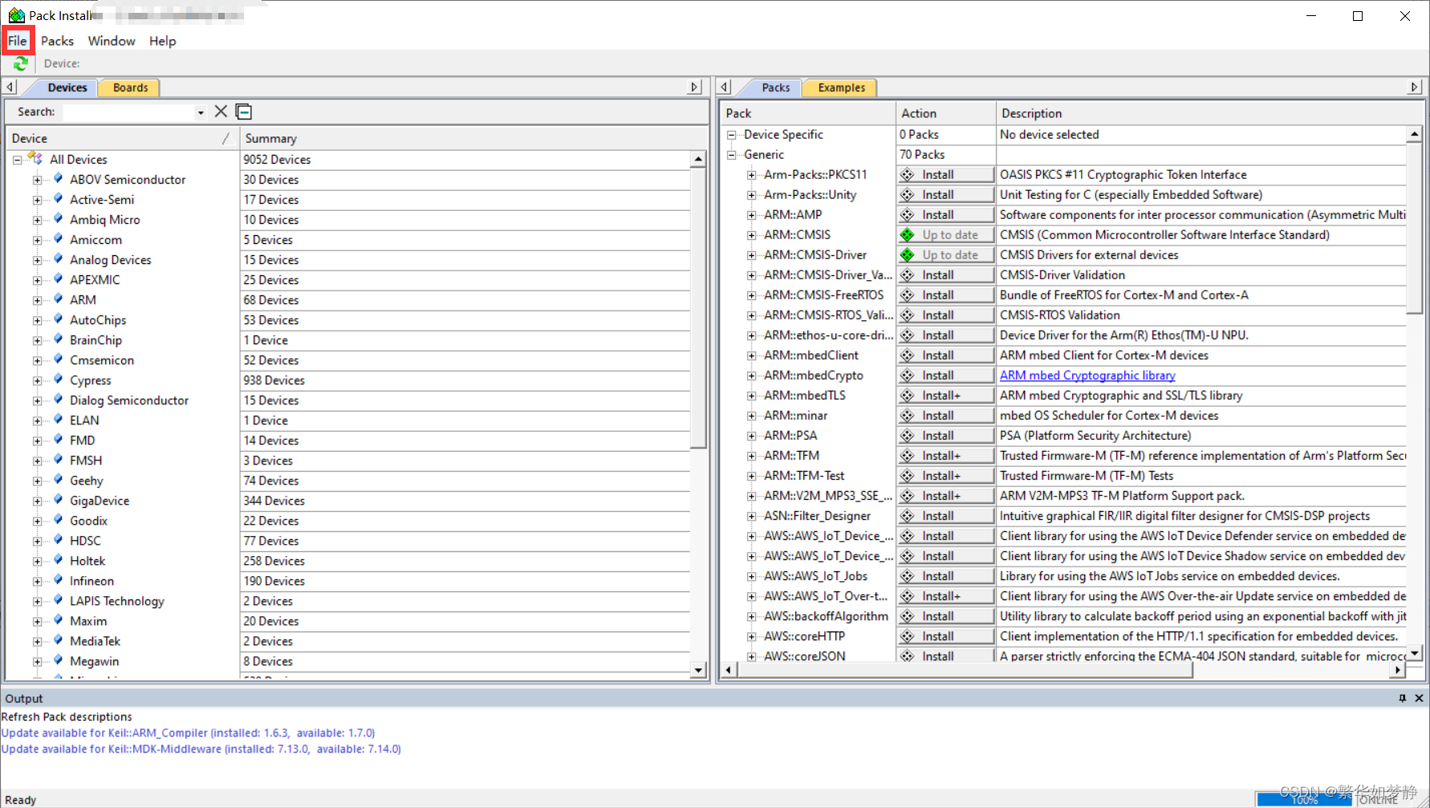
Task: Clear the device search with X icon
Action: 221,112
